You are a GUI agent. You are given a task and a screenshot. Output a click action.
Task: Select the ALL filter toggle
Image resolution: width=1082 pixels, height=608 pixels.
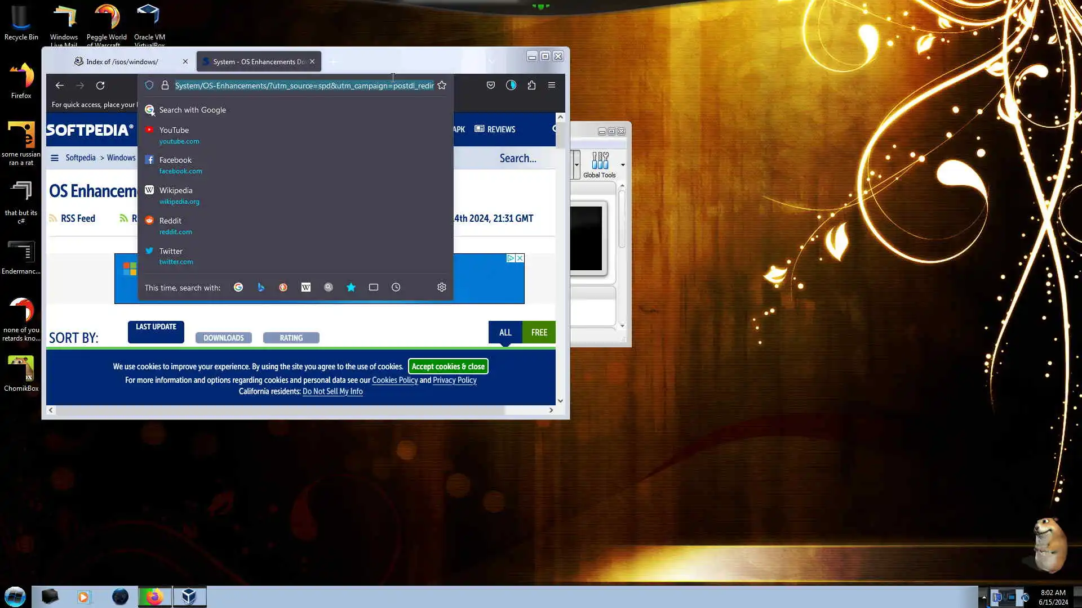tap(505, 333)
